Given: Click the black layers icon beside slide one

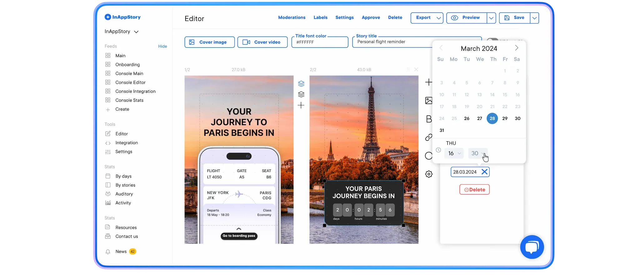Looking at the screenshot, I should pyautogui.click(x=301, y=94).
